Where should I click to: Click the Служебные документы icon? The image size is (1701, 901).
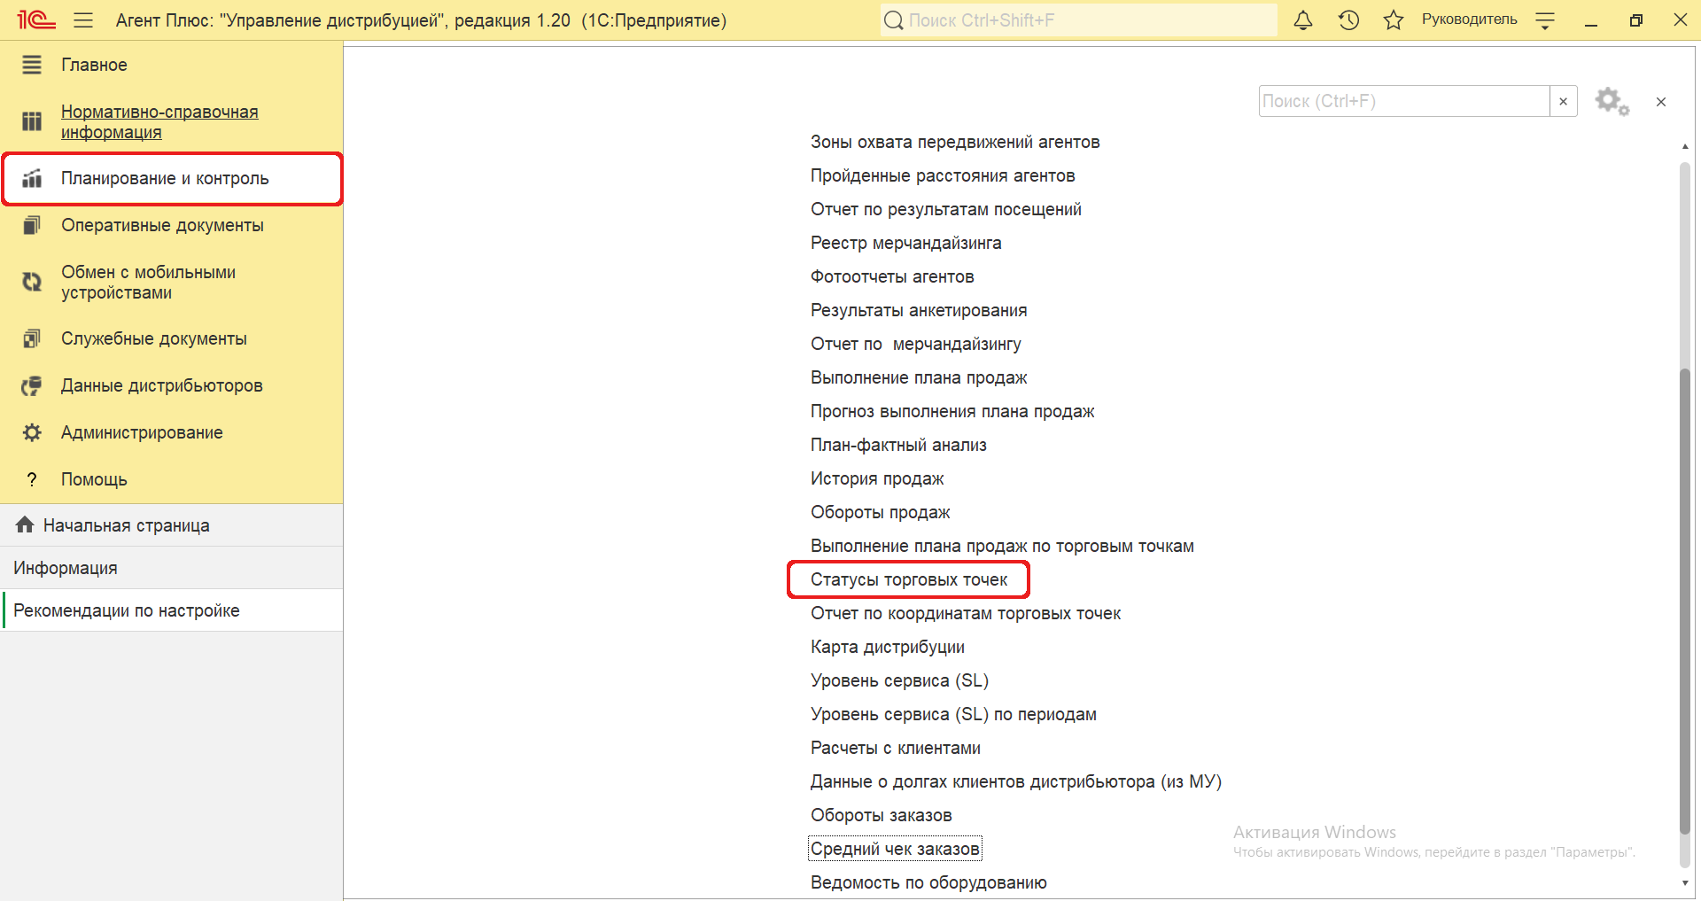(32, 338)
